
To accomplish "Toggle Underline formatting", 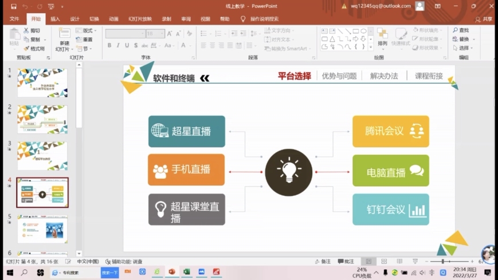I will point(127,45).
